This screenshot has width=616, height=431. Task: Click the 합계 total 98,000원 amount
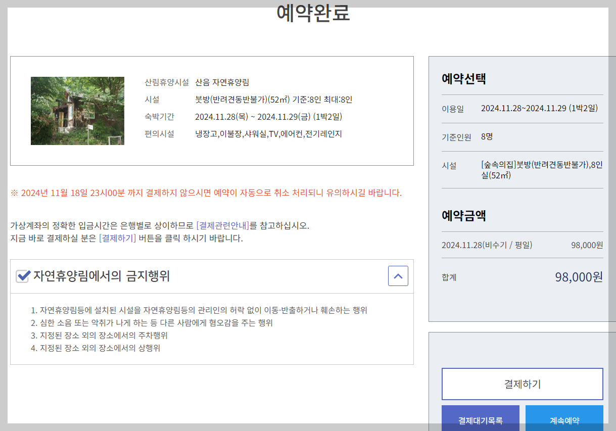(579, 277)
